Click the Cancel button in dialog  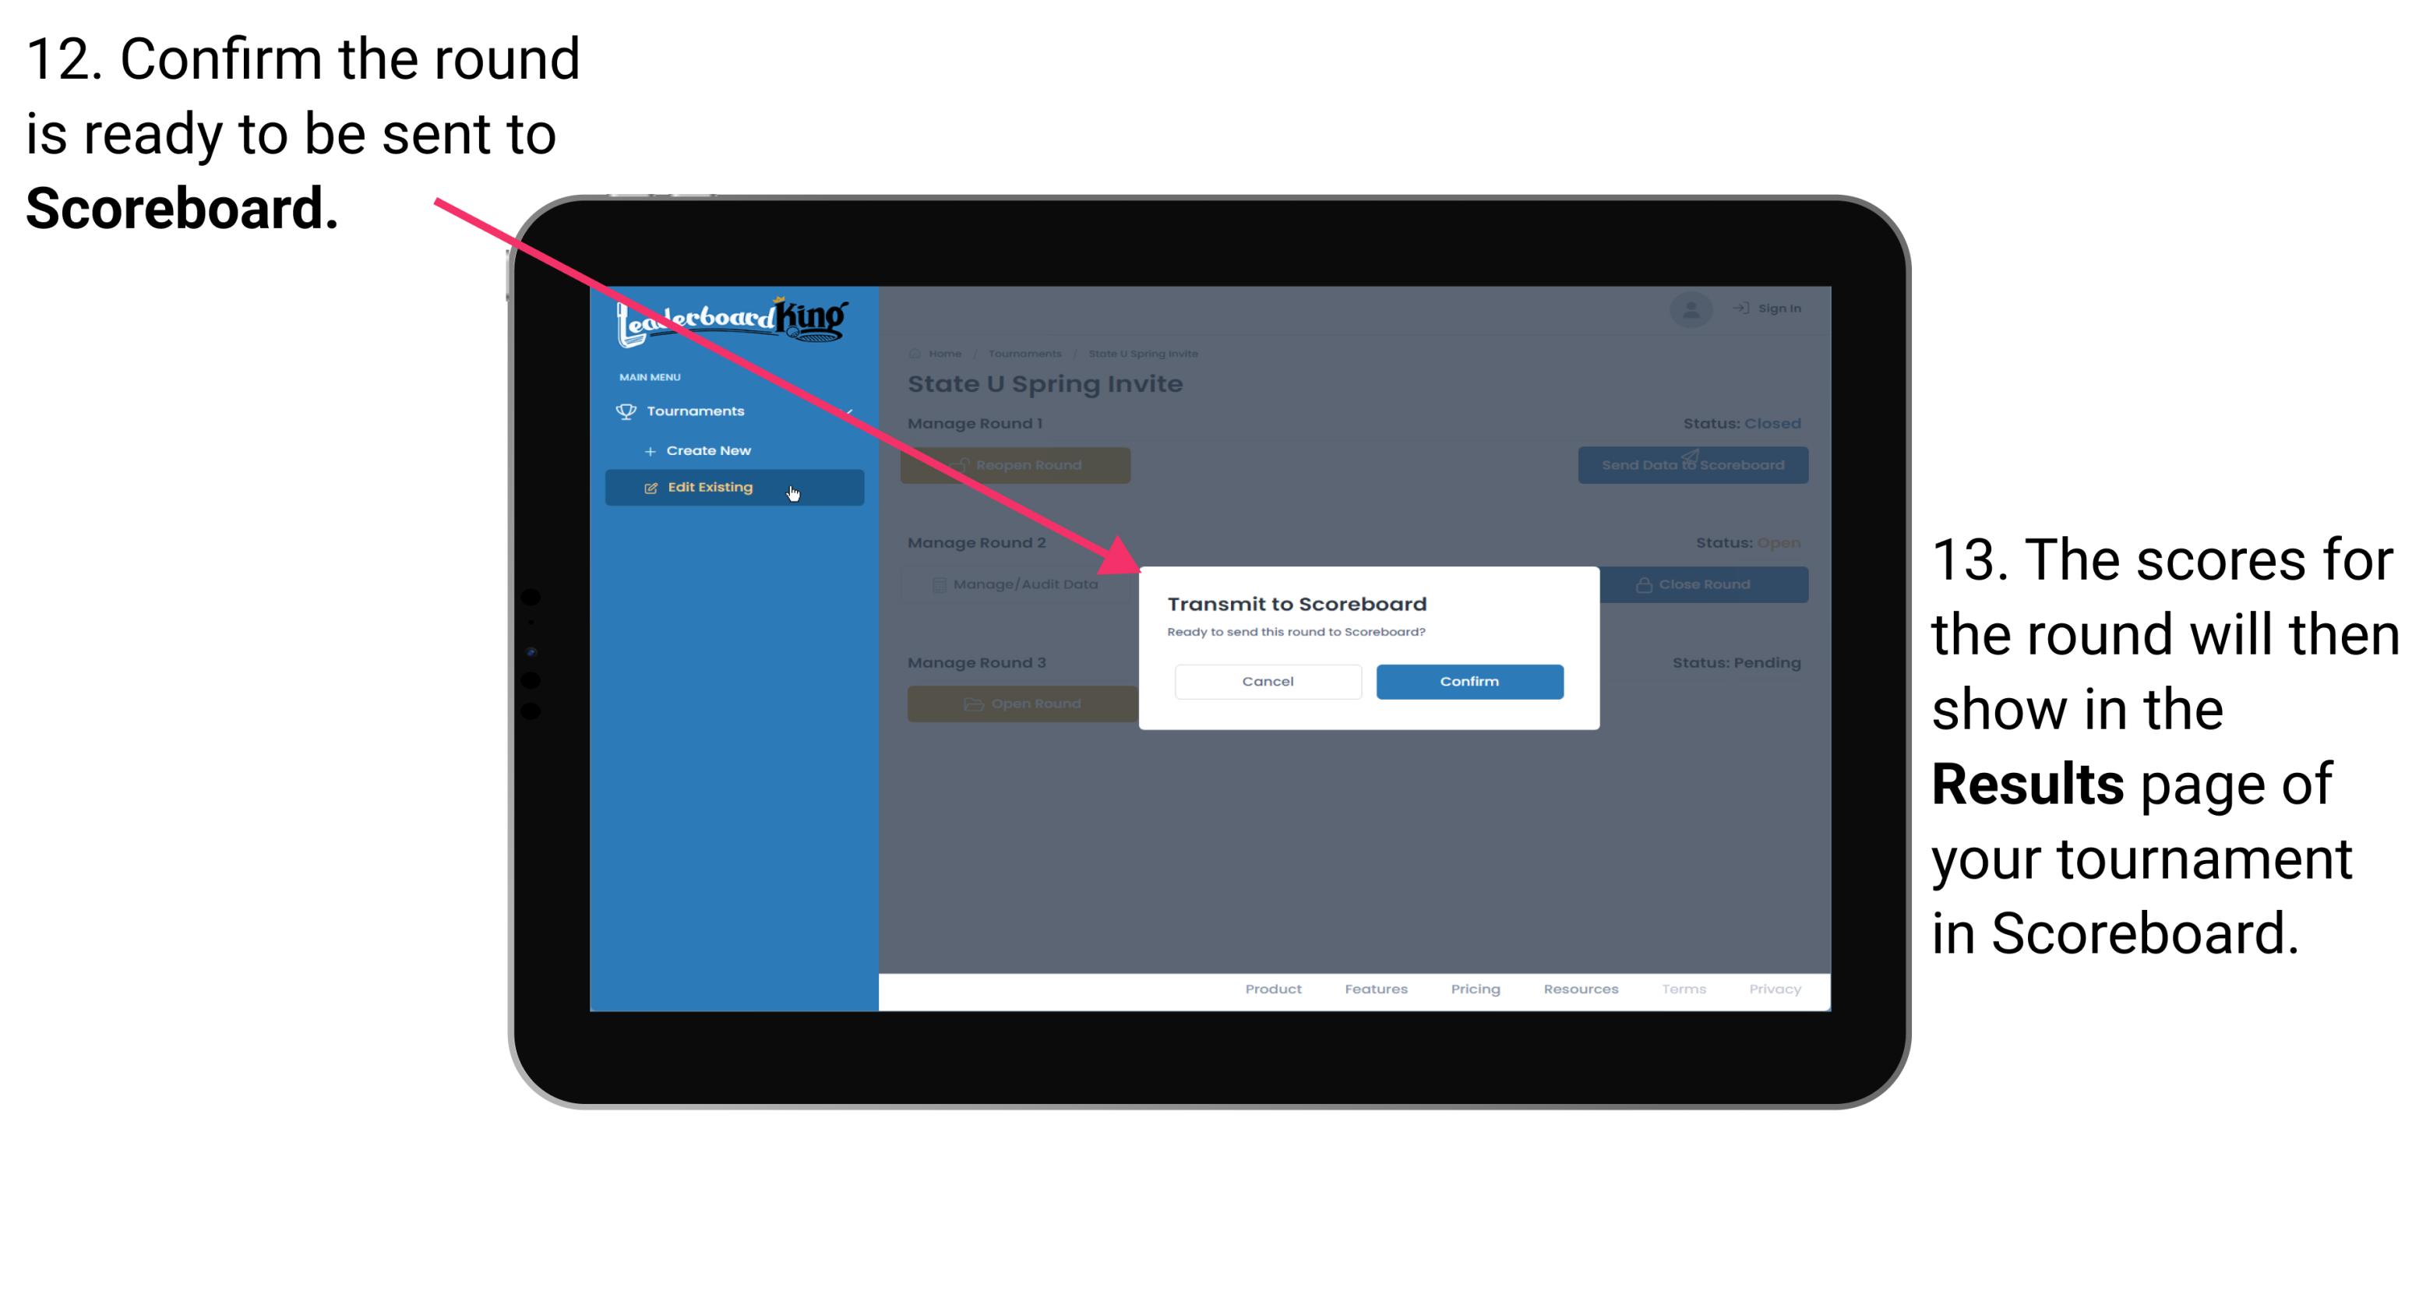point(1266,681)
